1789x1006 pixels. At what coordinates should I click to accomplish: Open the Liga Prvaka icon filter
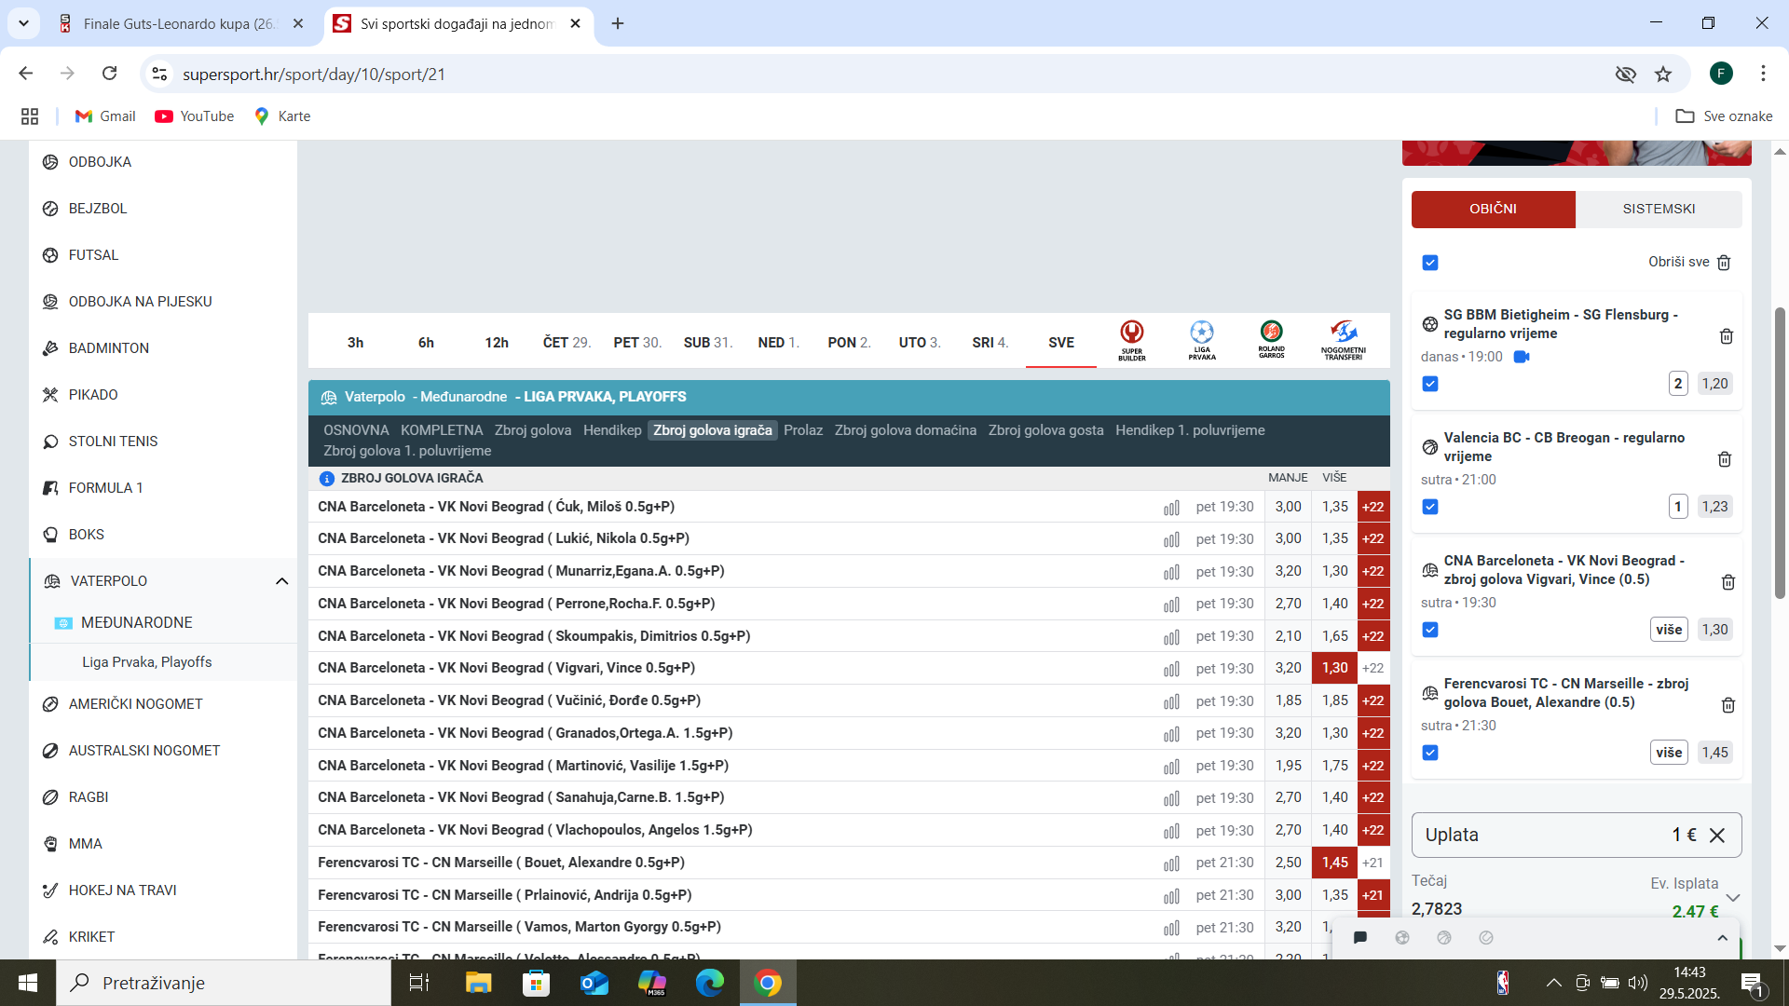(1202, 341)
